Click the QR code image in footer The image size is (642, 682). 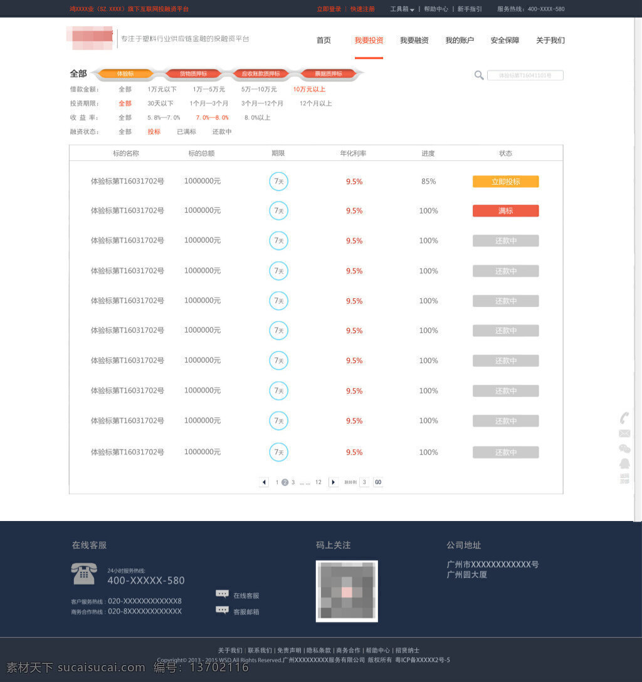(x=347, y=591)
